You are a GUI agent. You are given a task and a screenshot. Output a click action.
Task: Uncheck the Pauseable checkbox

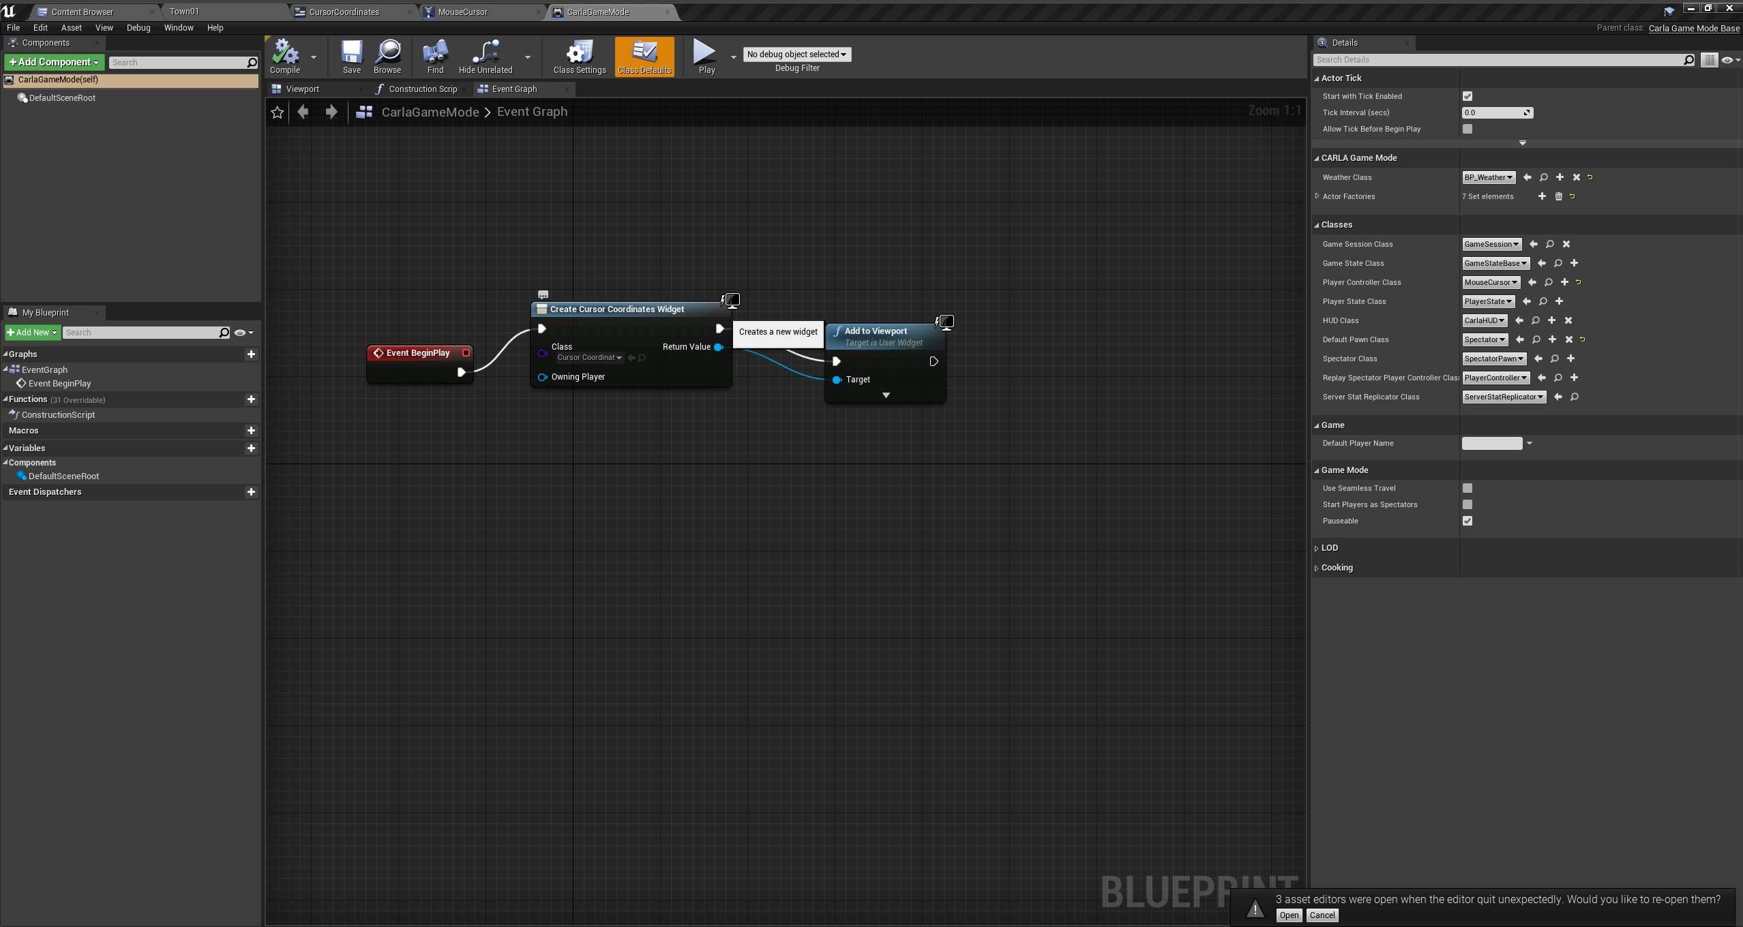click(1468, 521)
